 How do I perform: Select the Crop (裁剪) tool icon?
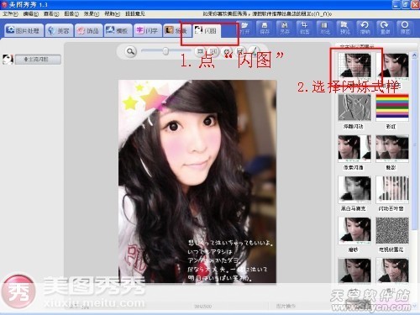pos(304,28)
